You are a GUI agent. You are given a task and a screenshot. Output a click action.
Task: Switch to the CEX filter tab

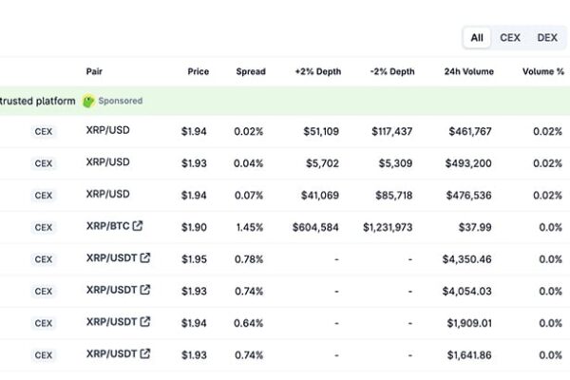(x=510, y=38)
